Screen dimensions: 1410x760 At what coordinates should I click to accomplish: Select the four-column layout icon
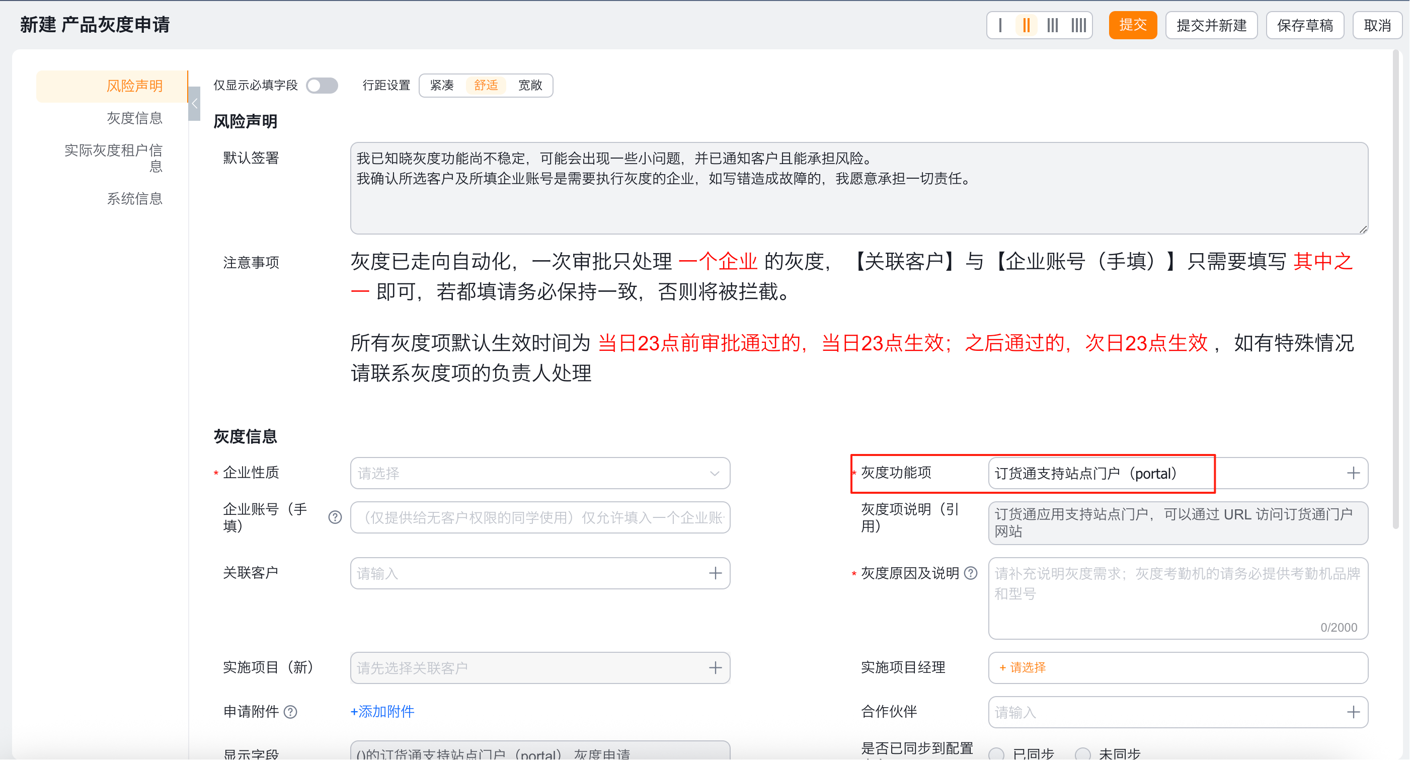click(1078, 25)
